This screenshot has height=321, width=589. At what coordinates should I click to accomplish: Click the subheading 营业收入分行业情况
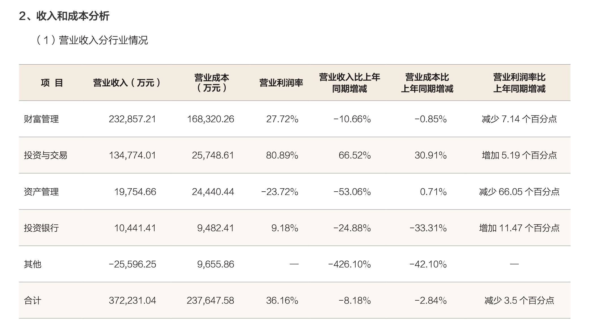tap(92, 40)
